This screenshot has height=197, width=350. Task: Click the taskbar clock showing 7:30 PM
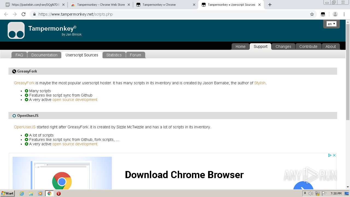[336, 193]
